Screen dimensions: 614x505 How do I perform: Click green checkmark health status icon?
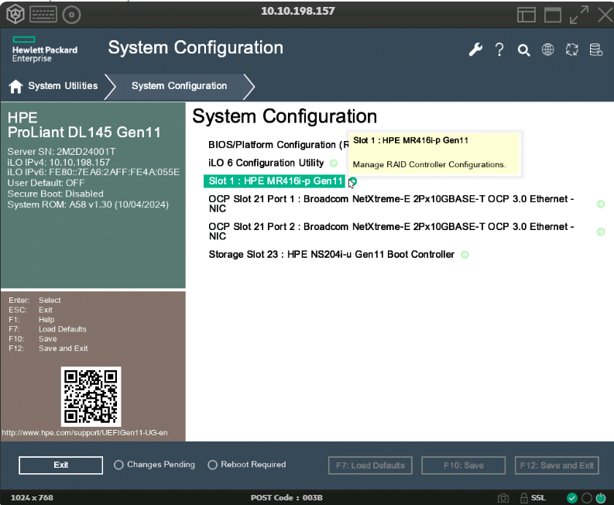[572, 498]
